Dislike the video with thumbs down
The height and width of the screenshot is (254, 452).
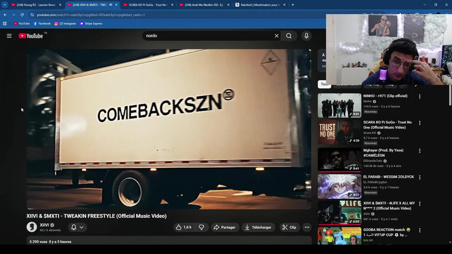coord(202,228)
